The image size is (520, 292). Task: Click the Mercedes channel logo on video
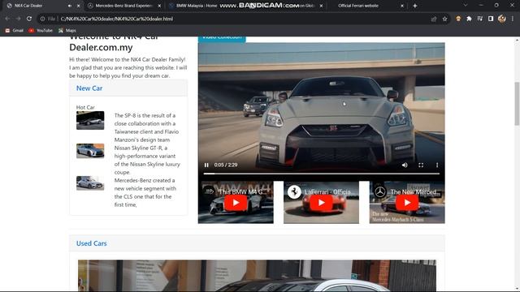click(380, 192)
